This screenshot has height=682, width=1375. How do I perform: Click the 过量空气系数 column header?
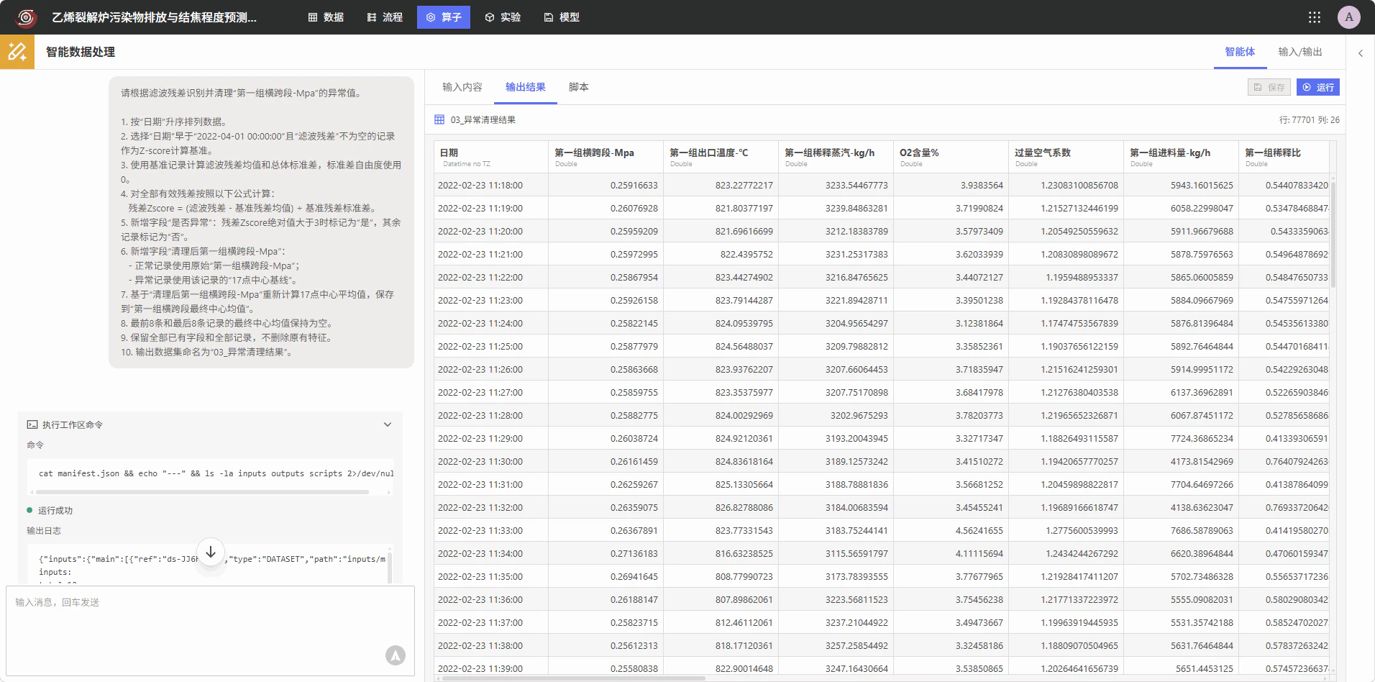coord(1066,157)
